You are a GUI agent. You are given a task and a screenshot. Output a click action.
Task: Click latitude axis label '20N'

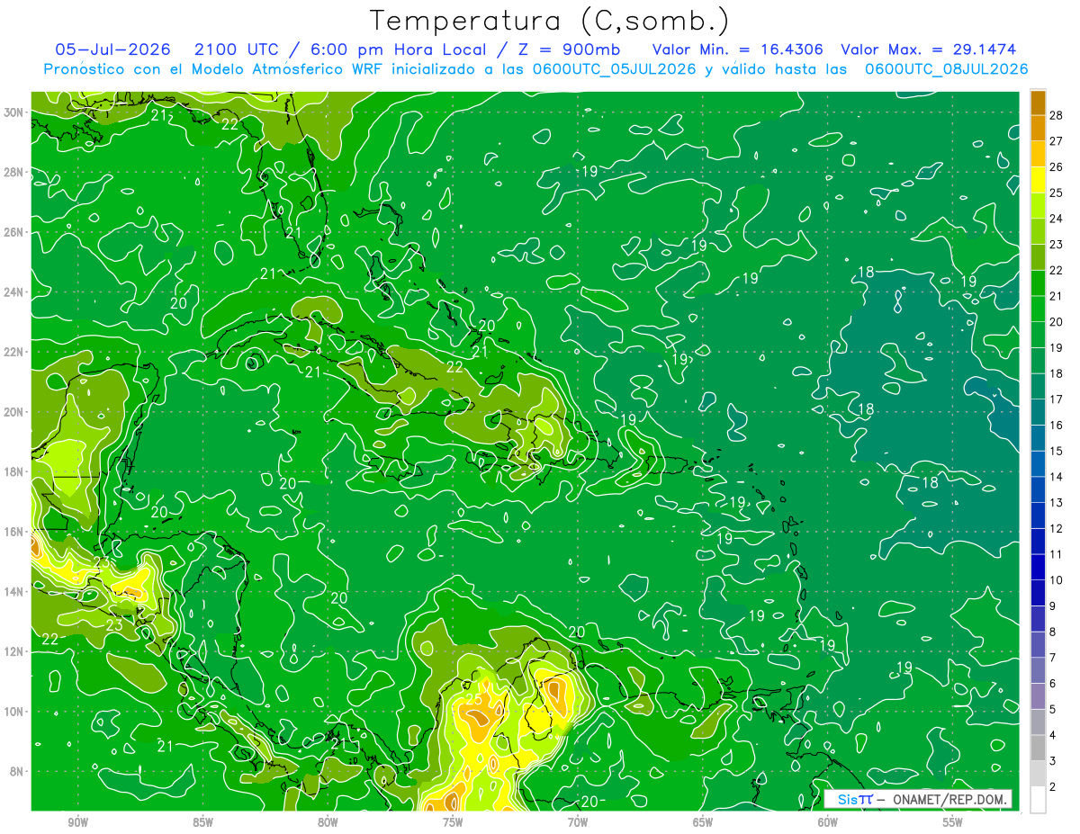click(13, 412)
